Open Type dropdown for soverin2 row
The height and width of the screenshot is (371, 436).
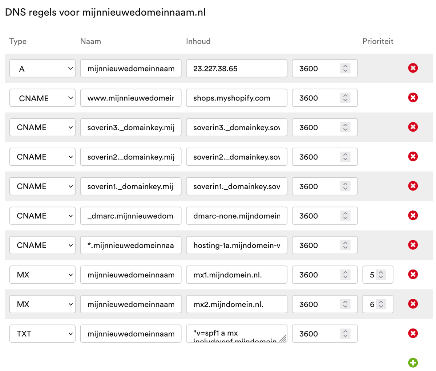42,157
